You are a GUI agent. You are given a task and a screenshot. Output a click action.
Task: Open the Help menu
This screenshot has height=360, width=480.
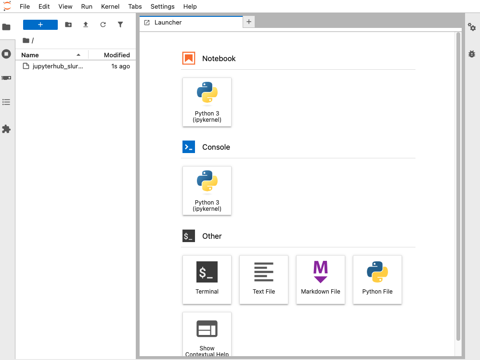click(190, 6)
